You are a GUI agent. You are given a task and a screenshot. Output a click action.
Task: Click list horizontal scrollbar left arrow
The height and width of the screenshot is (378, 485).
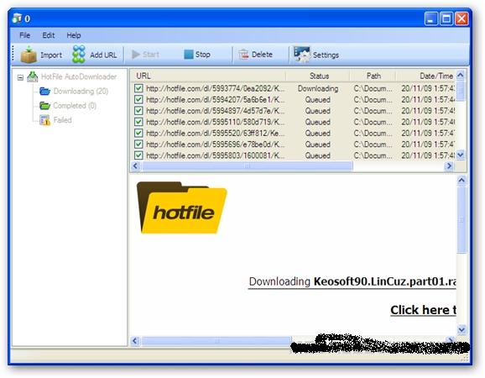(x=135, y=166)
